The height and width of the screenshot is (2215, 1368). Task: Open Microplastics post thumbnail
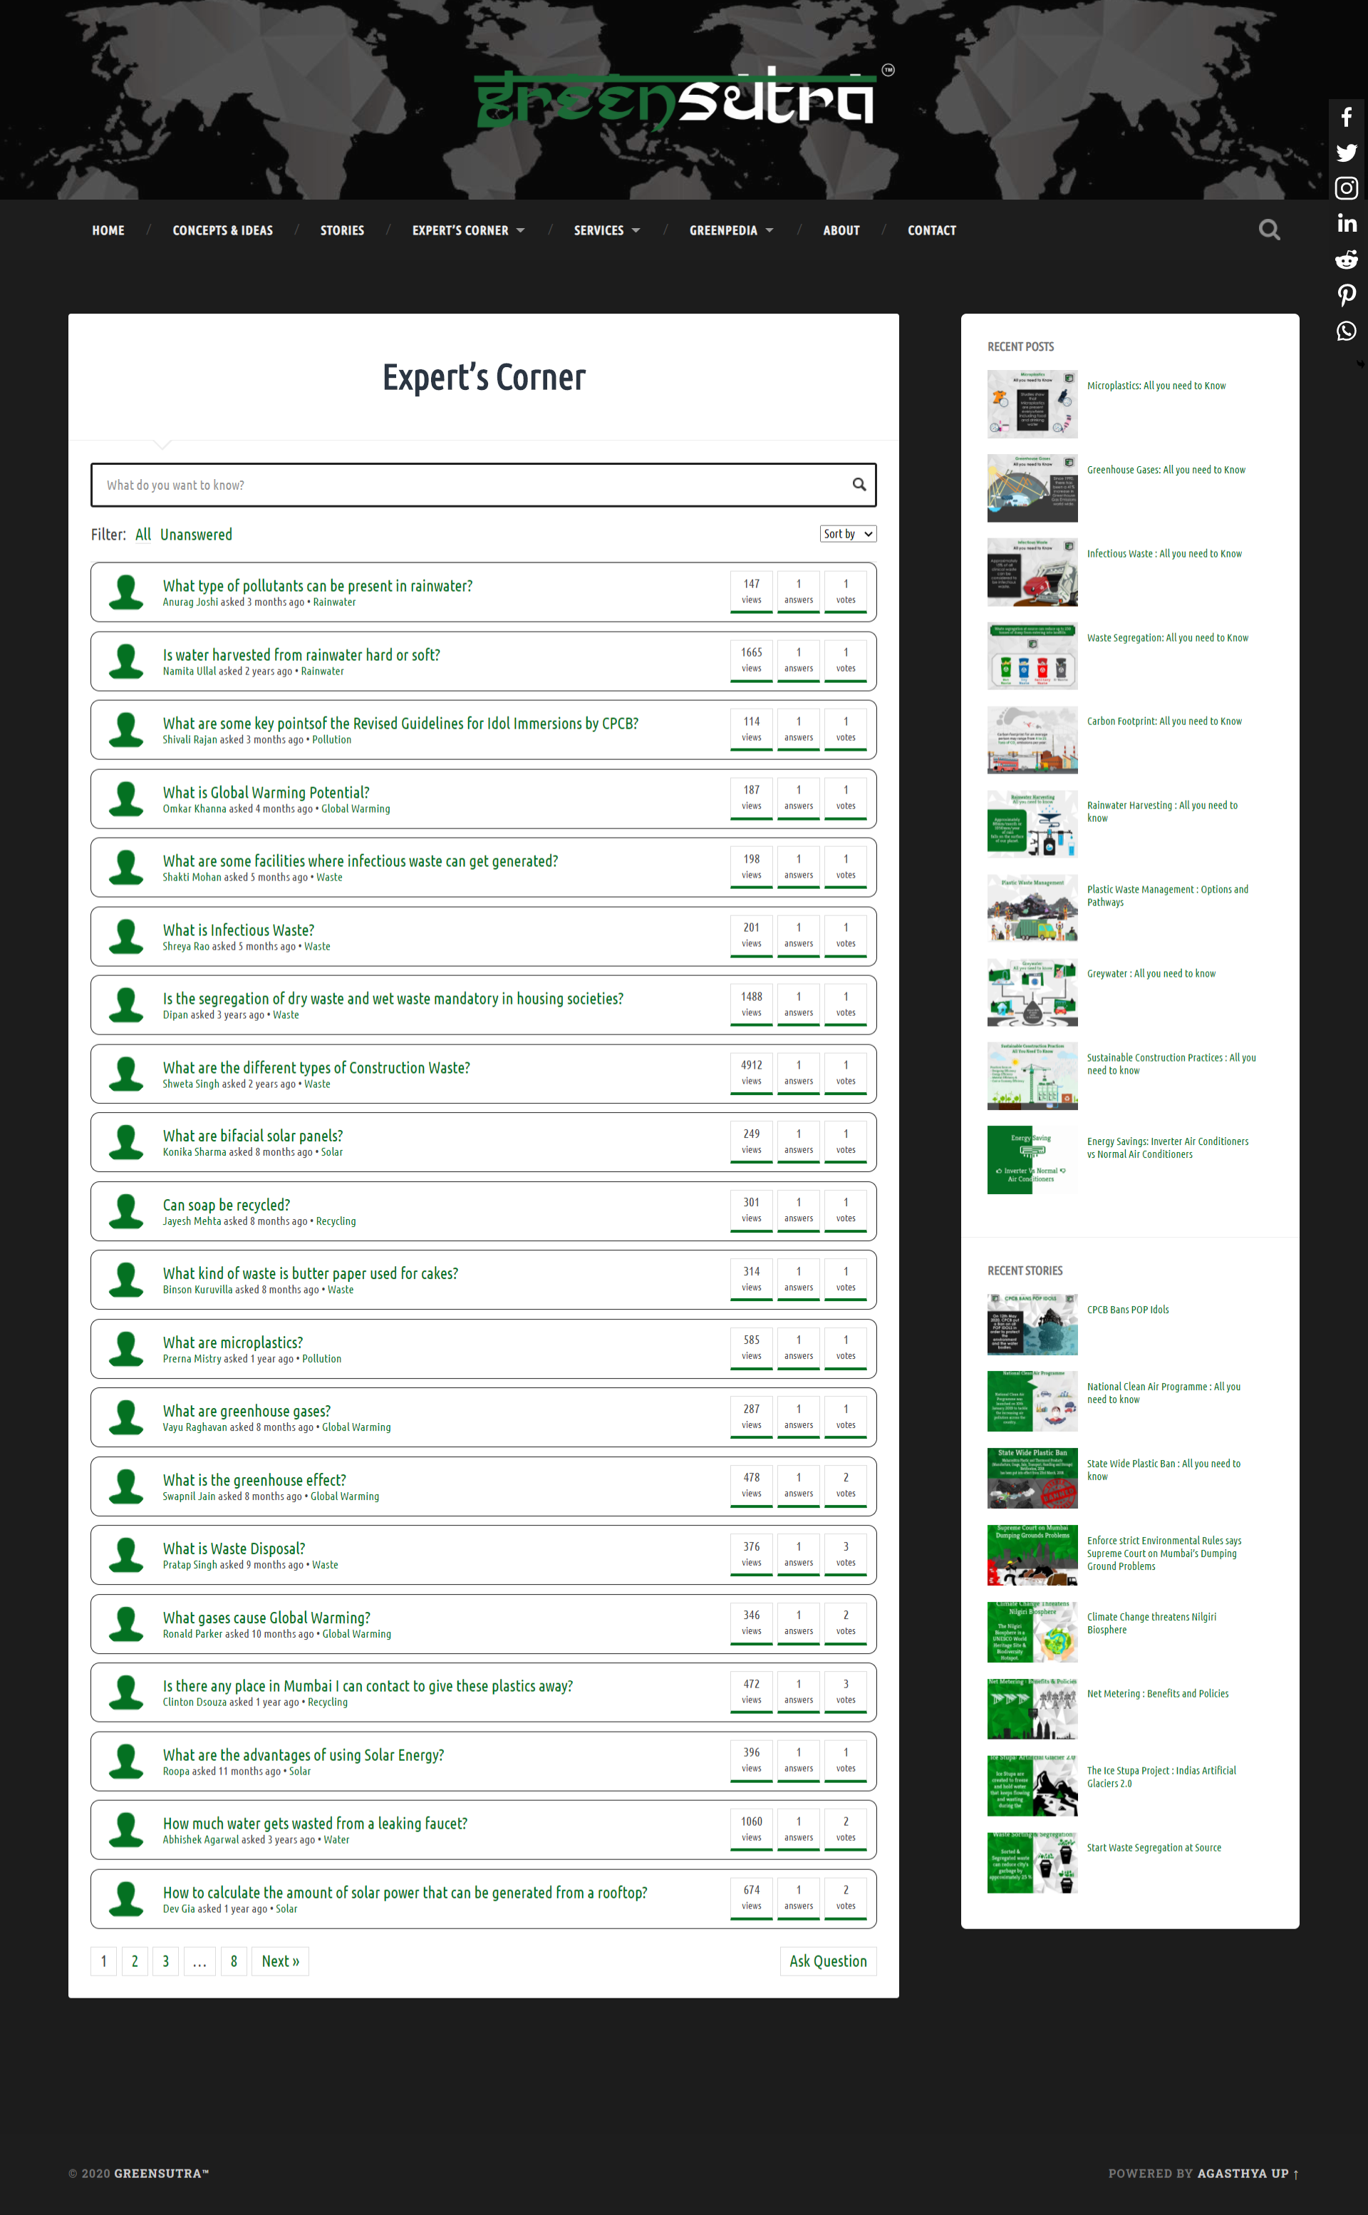(x=1032, y=404)
